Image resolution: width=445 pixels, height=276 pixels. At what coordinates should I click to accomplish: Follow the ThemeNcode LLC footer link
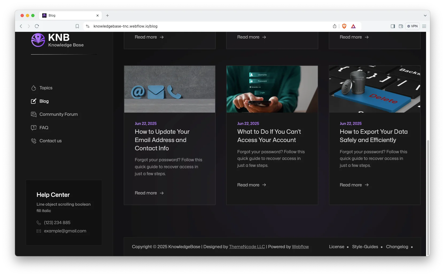coord(247,247)
